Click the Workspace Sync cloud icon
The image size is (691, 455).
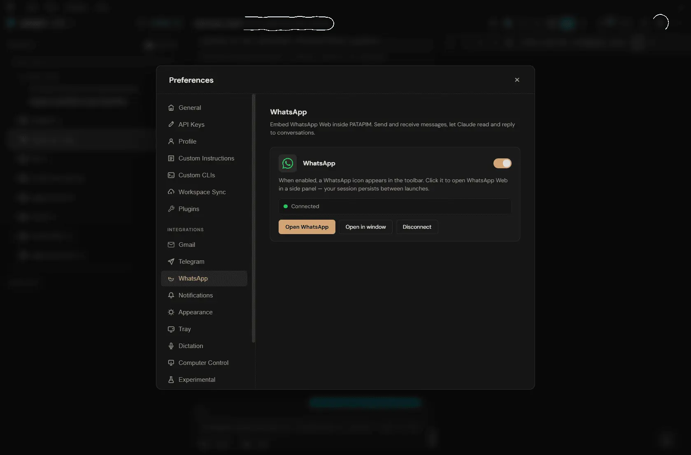point(171,192)
